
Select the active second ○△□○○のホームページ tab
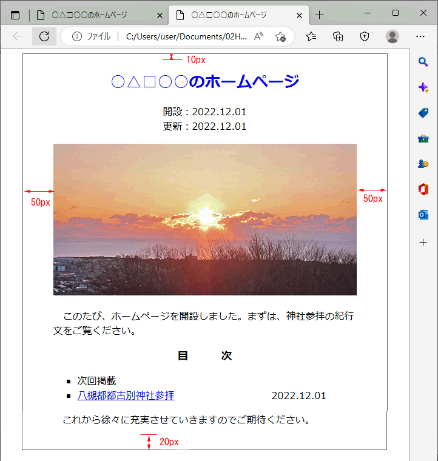(238, 15)
